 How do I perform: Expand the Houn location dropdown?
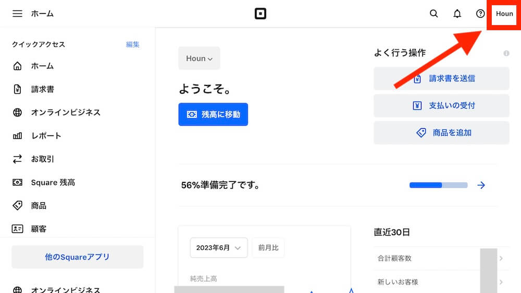[199, 58]
